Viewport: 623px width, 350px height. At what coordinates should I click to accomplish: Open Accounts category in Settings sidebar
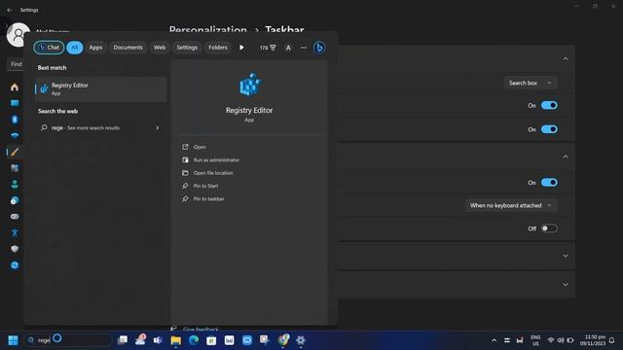pos(15,184)
